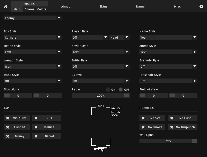Enable No Aimpunch removal

[x=183, y=127]
